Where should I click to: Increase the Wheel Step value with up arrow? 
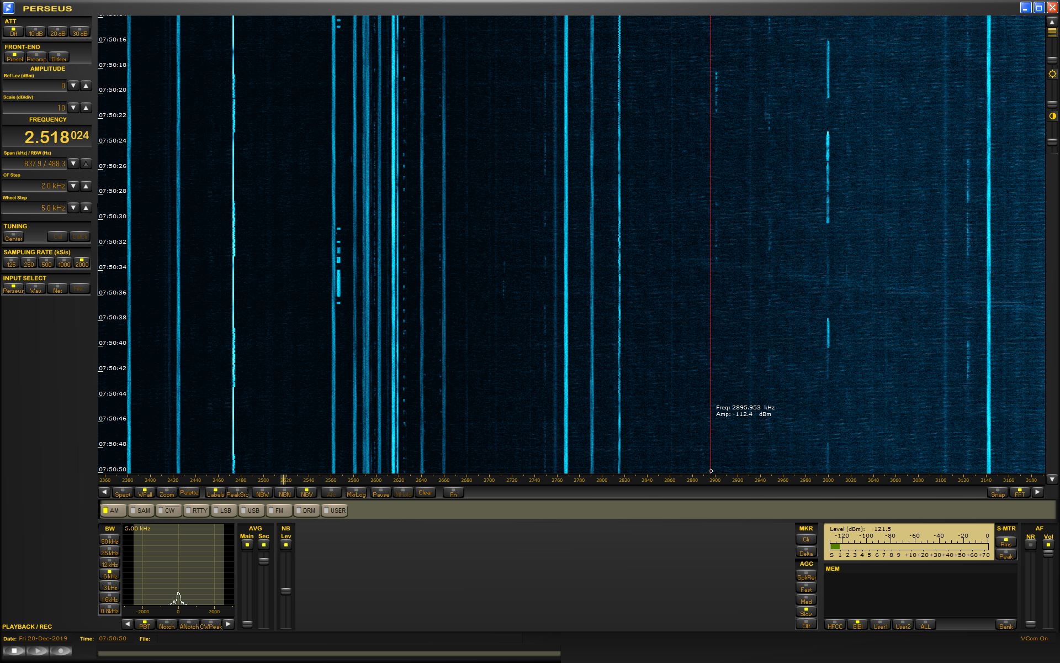tap(86, 208)
